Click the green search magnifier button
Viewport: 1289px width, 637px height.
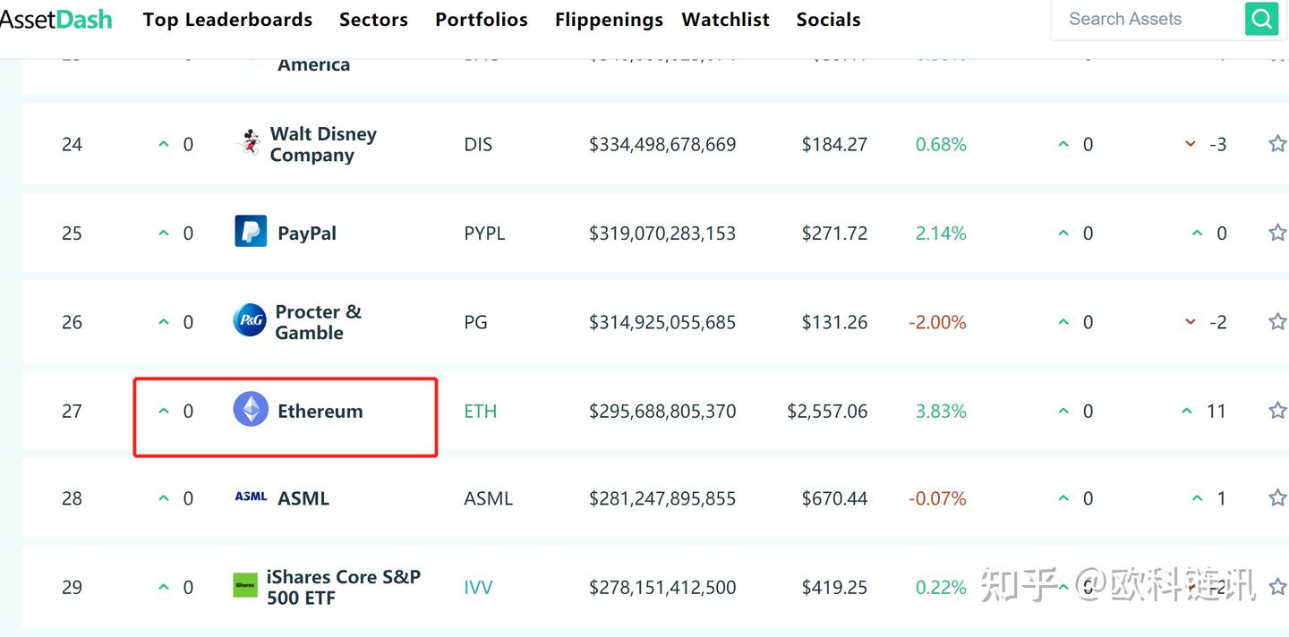pyautogui.click(x=1261, y=19)
